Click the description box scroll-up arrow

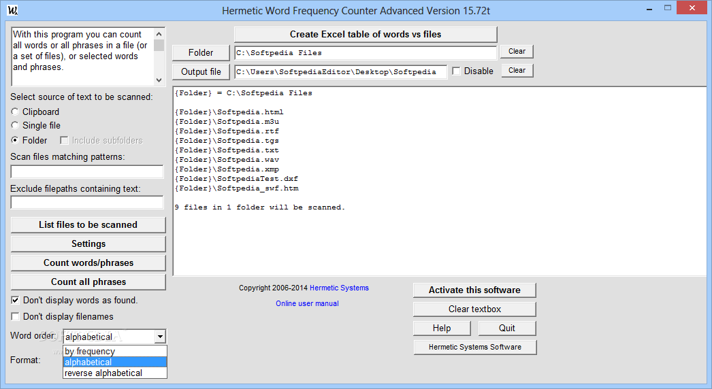[159, 34]
